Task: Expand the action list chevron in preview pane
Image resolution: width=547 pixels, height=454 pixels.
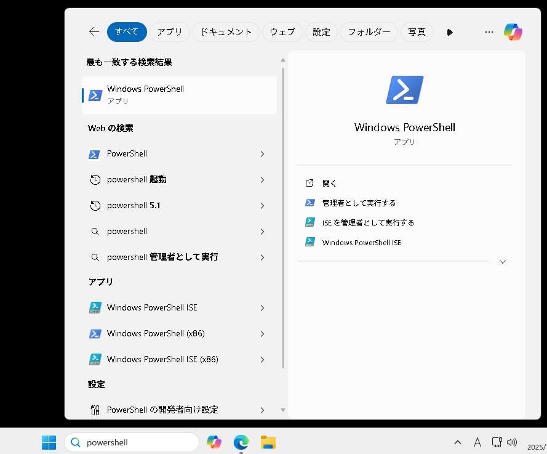Action: (x=503, y=262)
